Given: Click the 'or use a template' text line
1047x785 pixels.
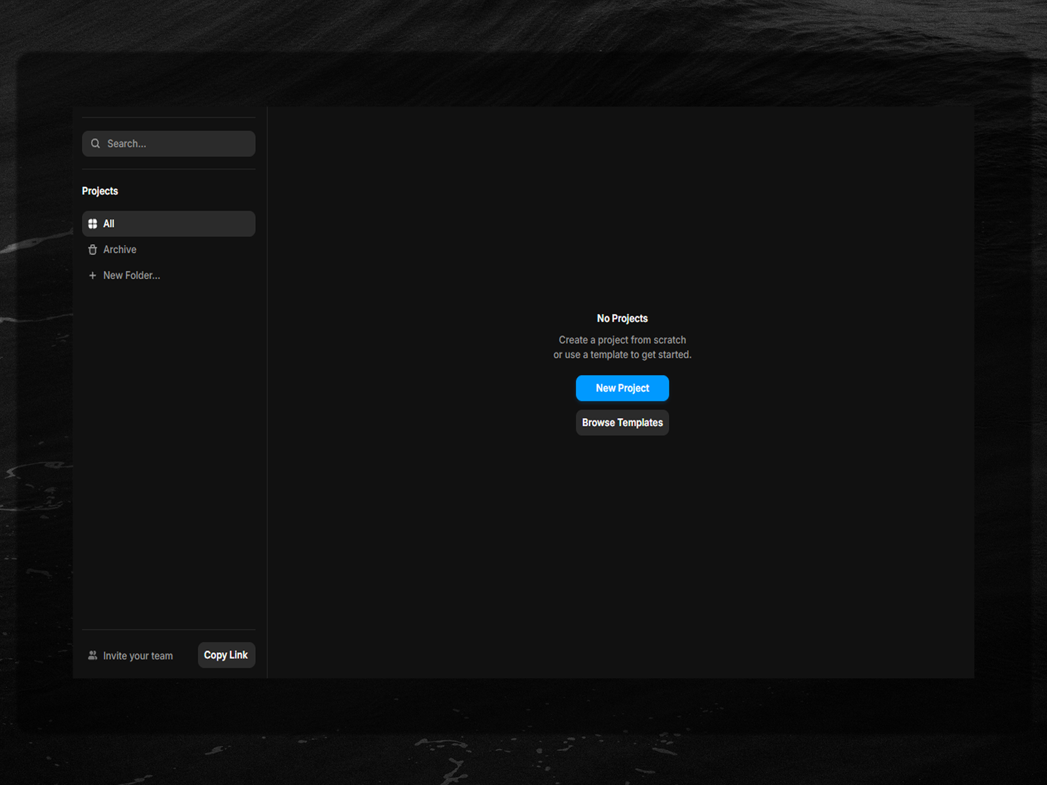Looking at the screenshot, I should click(x=622, y=355).
